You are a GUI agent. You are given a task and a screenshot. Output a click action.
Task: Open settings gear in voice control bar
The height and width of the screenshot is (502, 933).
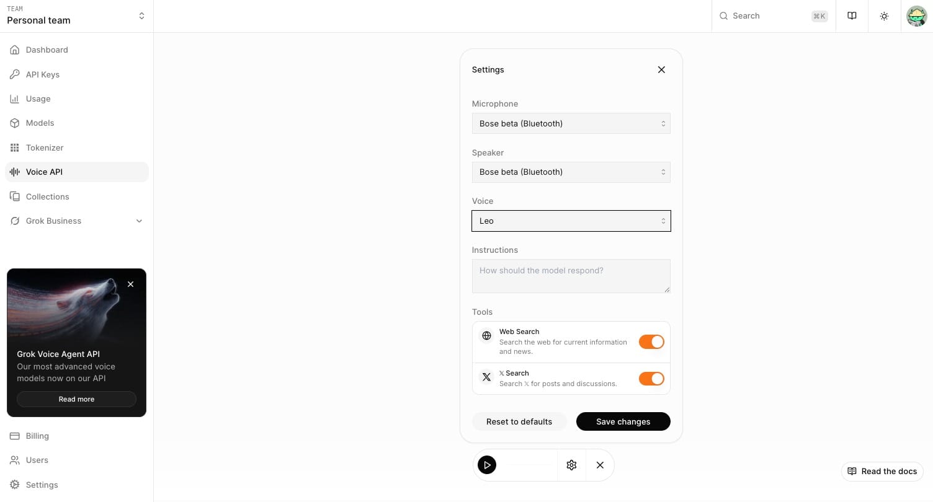tap(571, 465)
